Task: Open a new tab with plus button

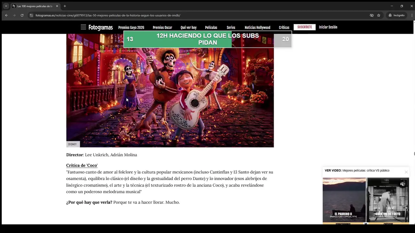Action: (x=65, y=6)
